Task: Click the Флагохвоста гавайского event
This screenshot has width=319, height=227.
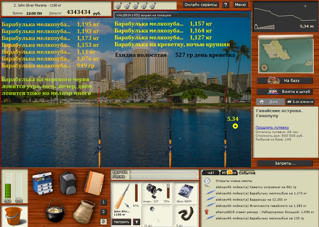Action: 261,206
